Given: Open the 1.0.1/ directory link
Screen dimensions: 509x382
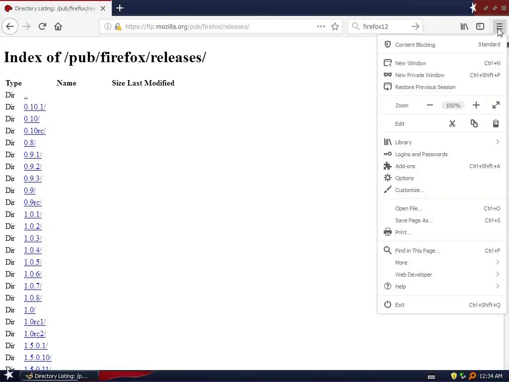Looking at the screenshot, I should pos(33,214).
